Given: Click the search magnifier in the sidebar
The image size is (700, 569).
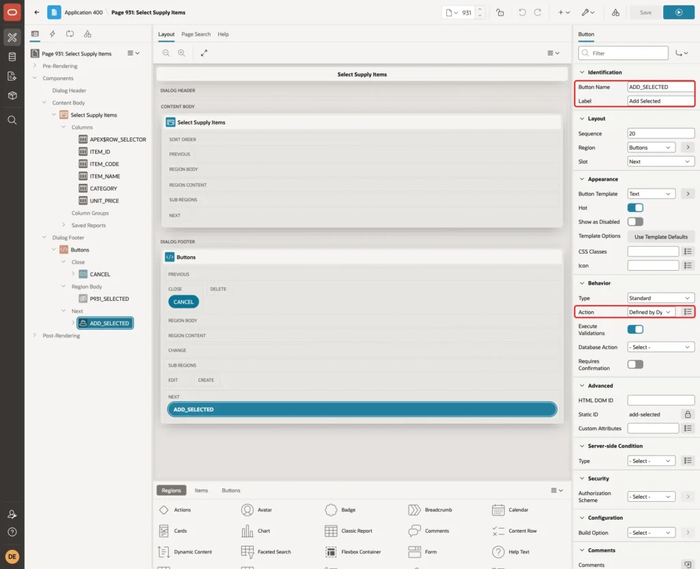Looking at the screenshot, I should [12, 120].
